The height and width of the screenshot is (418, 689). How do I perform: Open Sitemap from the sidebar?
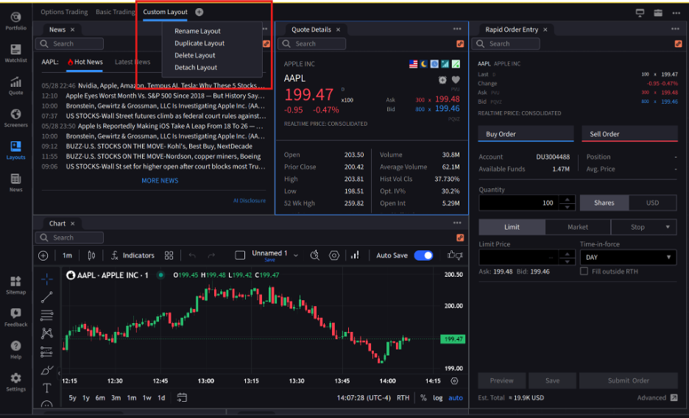coord(15,285)
